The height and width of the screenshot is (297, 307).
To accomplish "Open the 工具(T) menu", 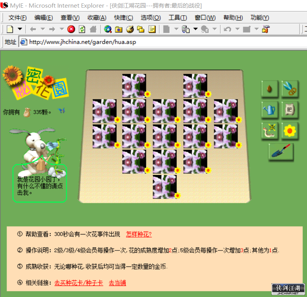I will (178, 18).
